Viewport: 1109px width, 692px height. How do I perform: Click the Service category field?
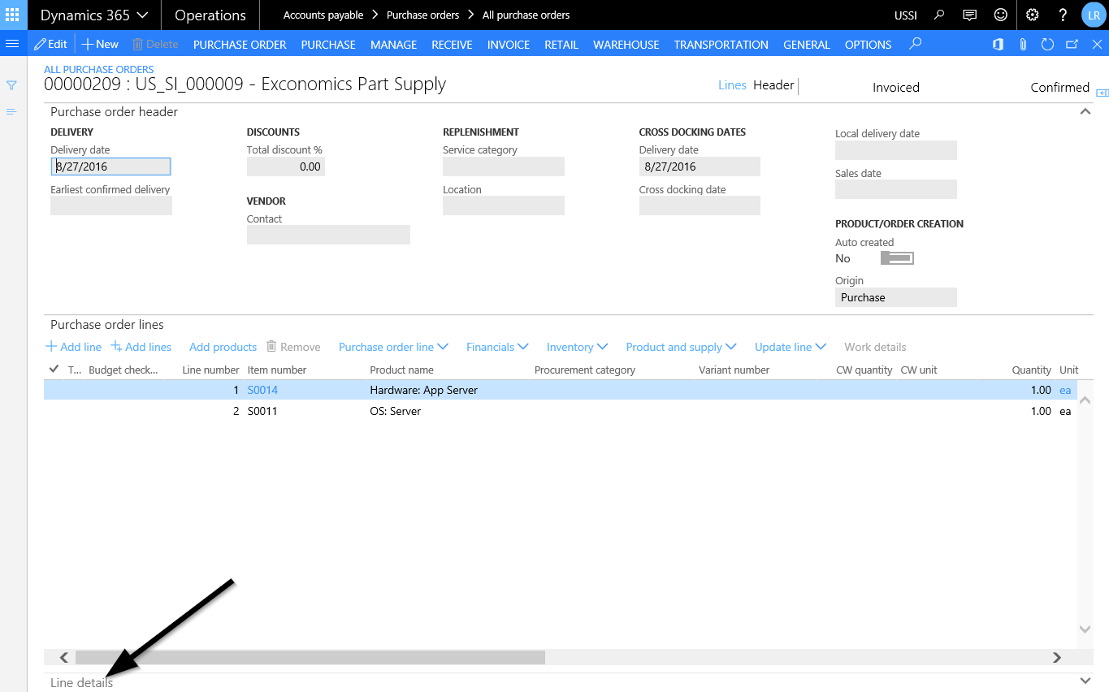click(504, 167)
